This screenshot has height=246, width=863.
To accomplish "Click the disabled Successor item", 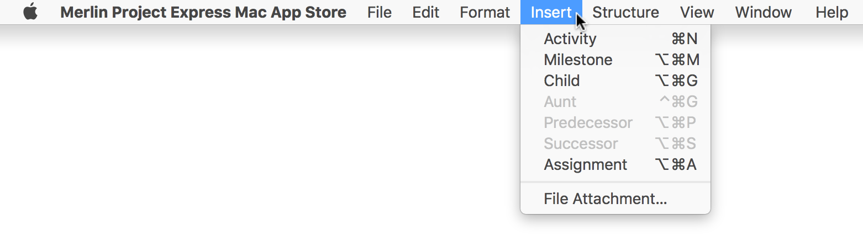I will (x=615, y=143).
